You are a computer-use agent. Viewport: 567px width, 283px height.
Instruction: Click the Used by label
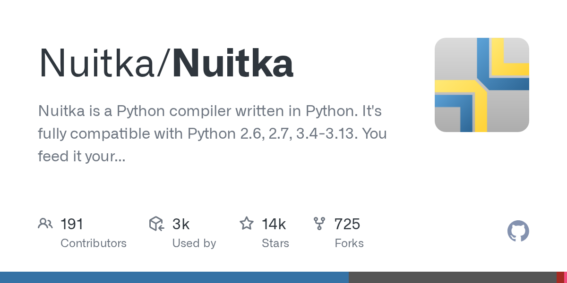coord(194,243)
